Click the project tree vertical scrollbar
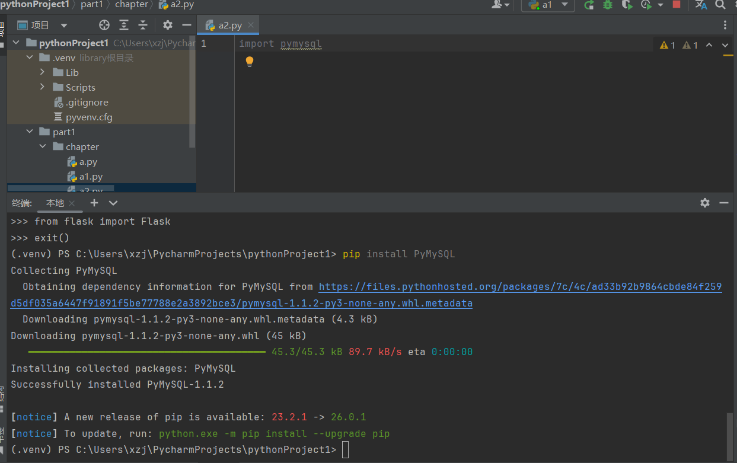The width and height of the screenshot is (737, 463). pyautogui.click(x=192, y=91)
